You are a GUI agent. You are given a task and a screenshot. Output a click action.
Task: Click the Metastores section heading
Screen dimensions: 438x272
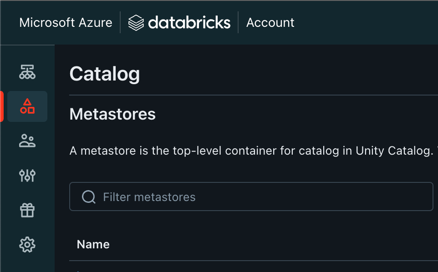pos(112,114)
